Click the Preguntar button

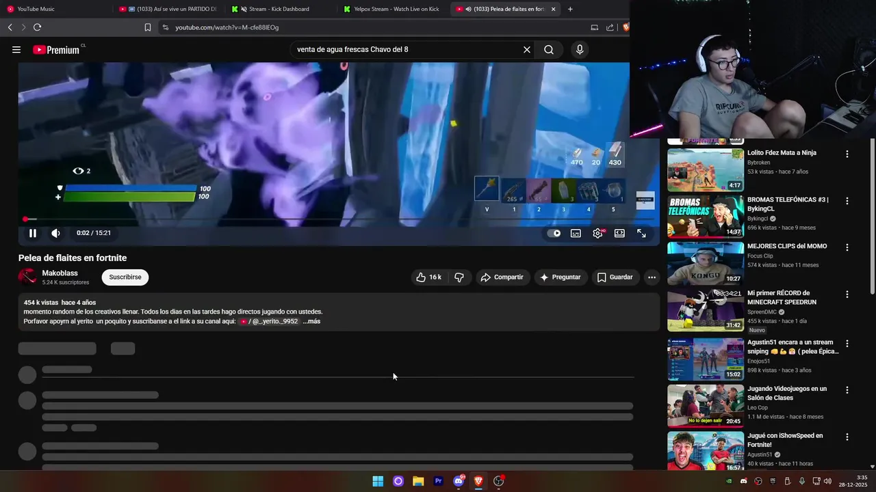(560, 277)
